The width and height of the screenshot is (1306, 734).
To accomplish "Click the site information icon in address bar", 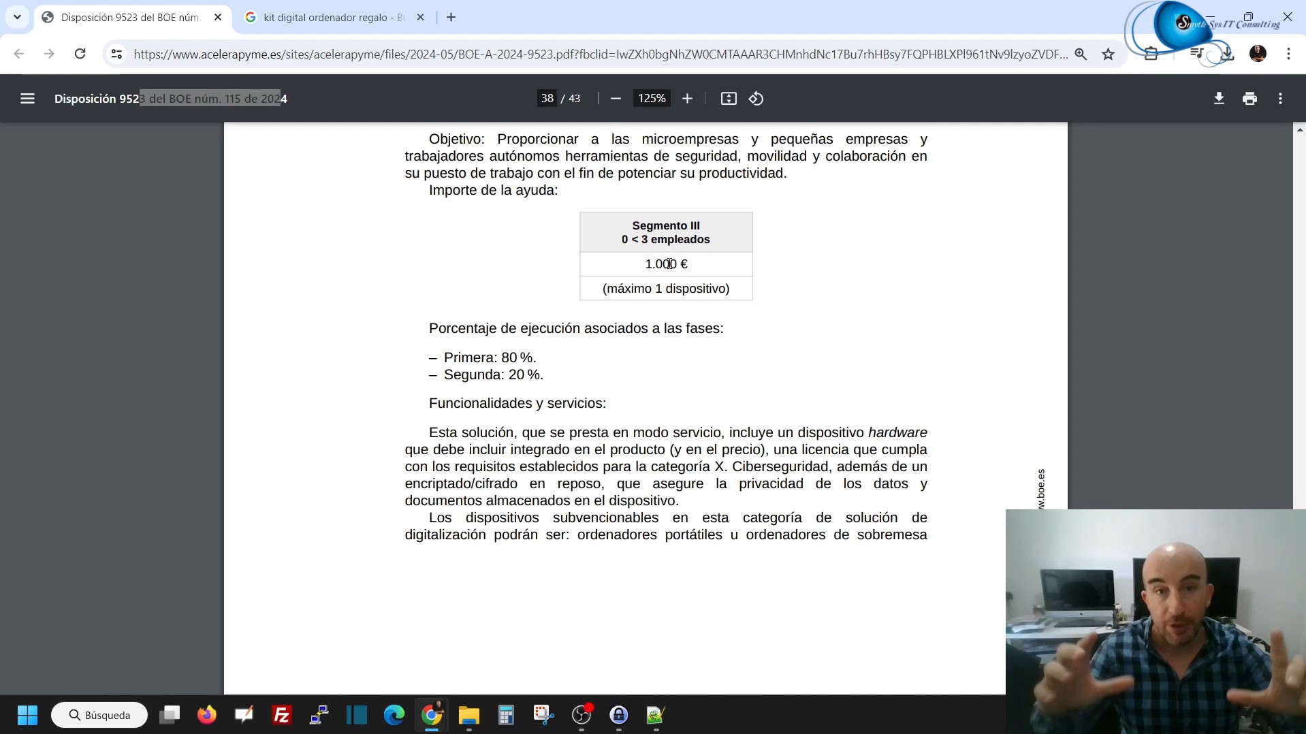I will coord(116,54).
